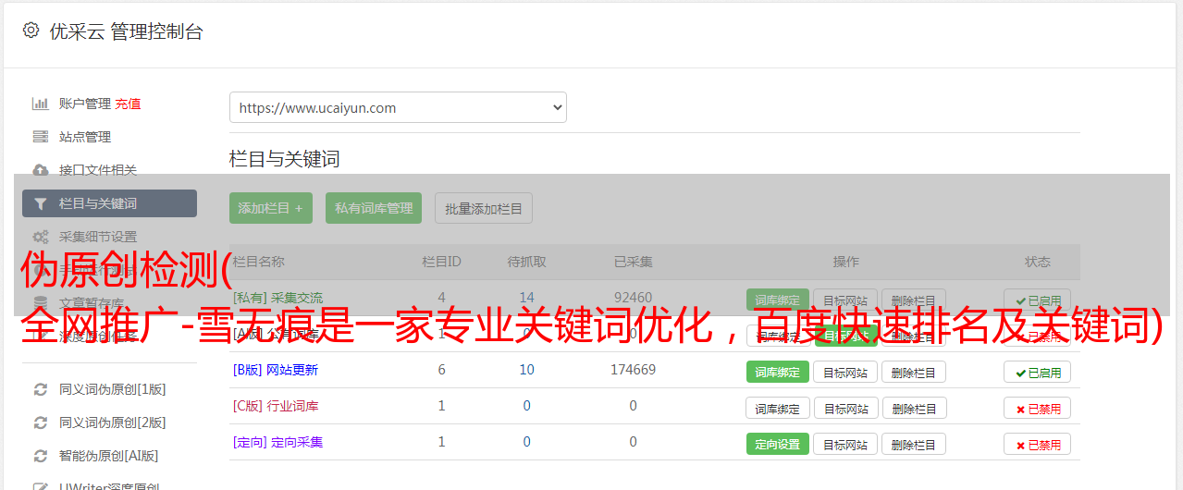Click the red 充值 recharge link
Screen dimensions: 1183x490
point(128,104)
